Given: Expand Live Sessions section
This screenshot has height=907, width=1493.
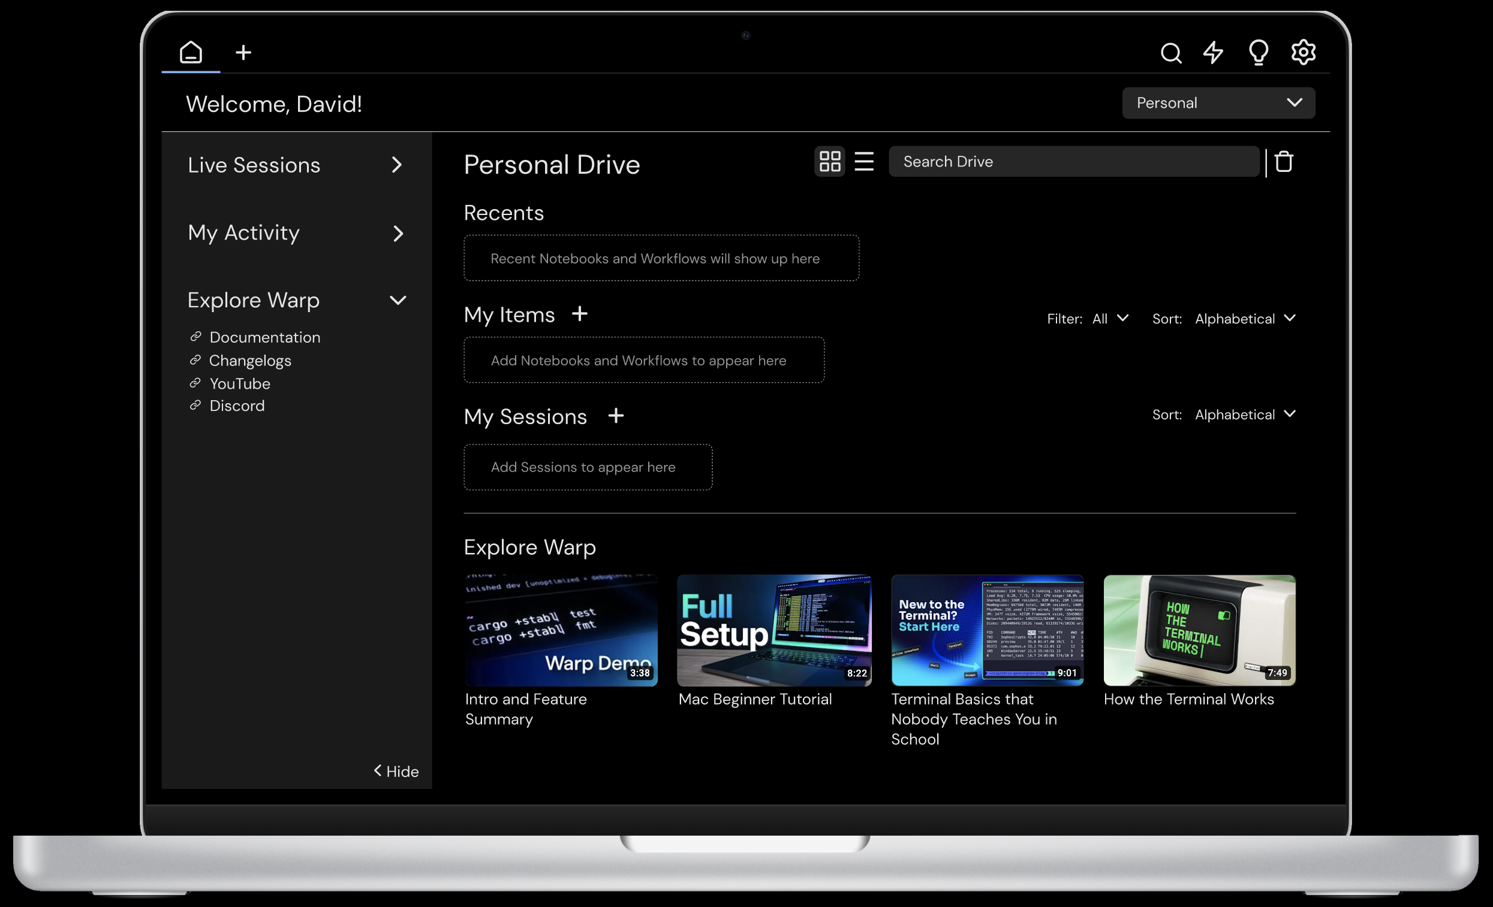Looking at the screenshot, I should (397, 165).
